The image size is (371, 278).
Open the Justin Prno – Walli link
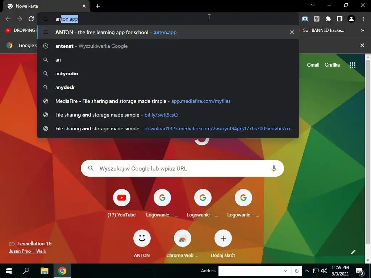27,251
